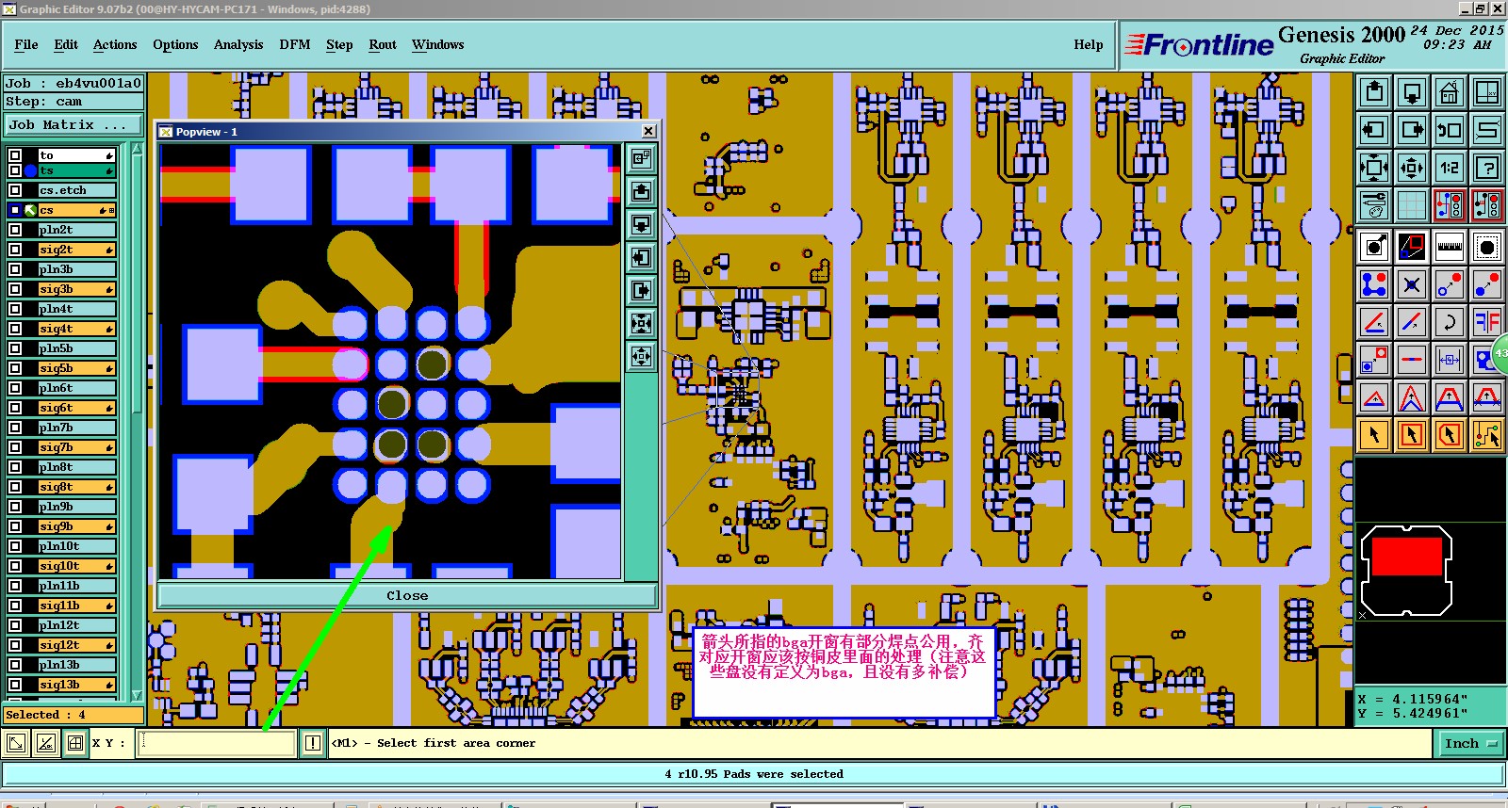Screen dimensions: 1508x808
Task: Click the question mark help icon
Action: coord(1487,168)
